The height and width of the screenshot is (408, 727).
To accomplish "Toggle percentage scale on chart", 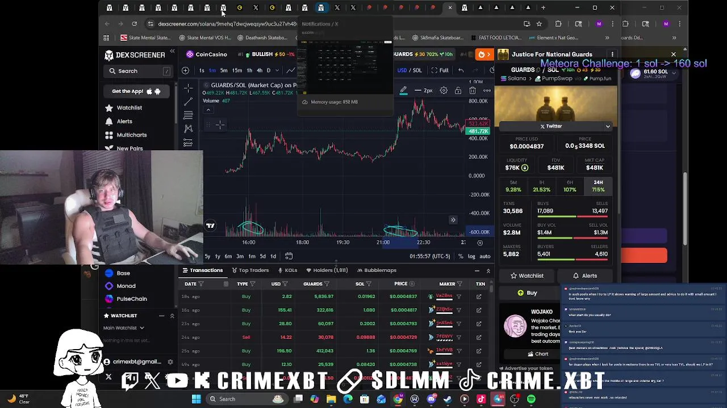I will (461, 256).
